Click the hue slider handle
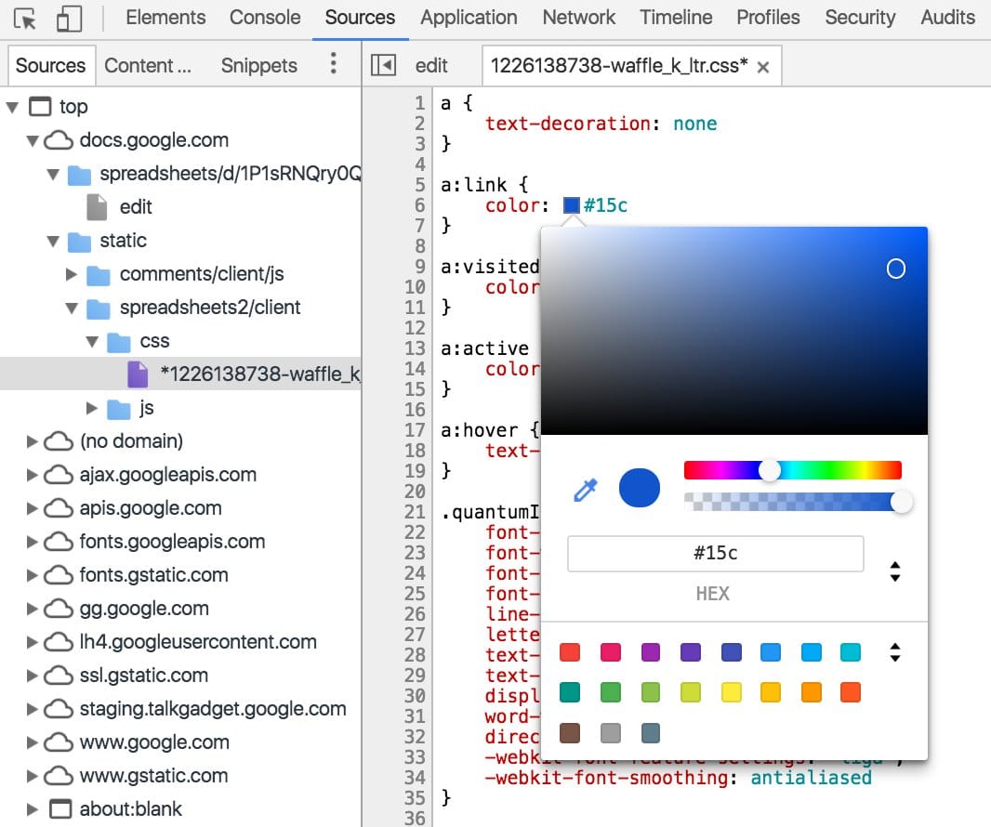The height and width of the screenshot is (827, 991). click(770, 470)
